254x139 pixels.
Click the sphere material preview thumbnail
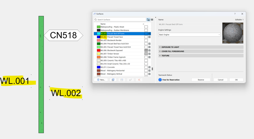tap(233, 33)
